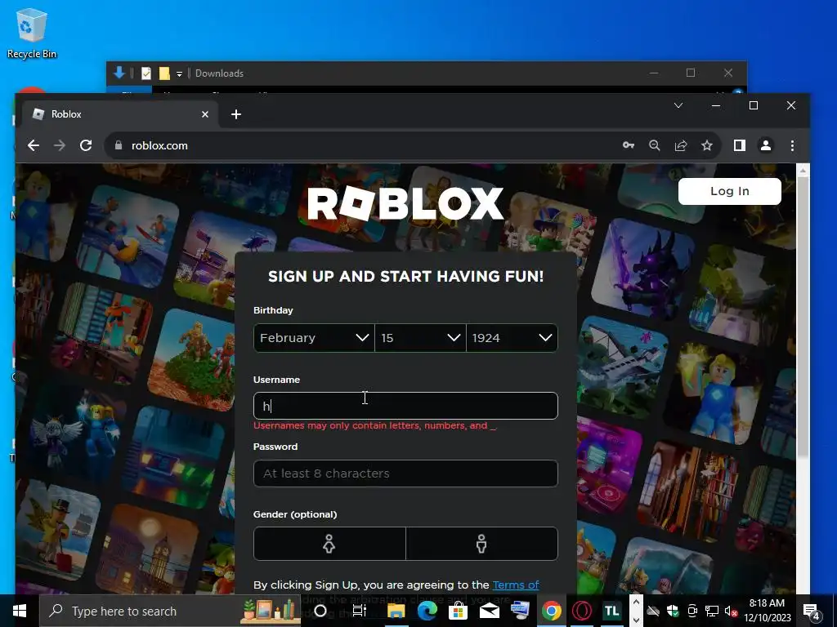Screen dimensions: 837x627
Task: Click Downloads window title text
Action: [219, 73]
